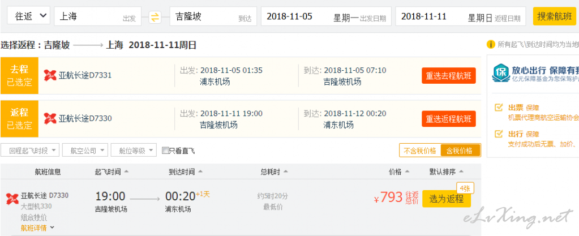Click the yellow info icon about local times
The image size is (579, 236).
click(491, 45)
